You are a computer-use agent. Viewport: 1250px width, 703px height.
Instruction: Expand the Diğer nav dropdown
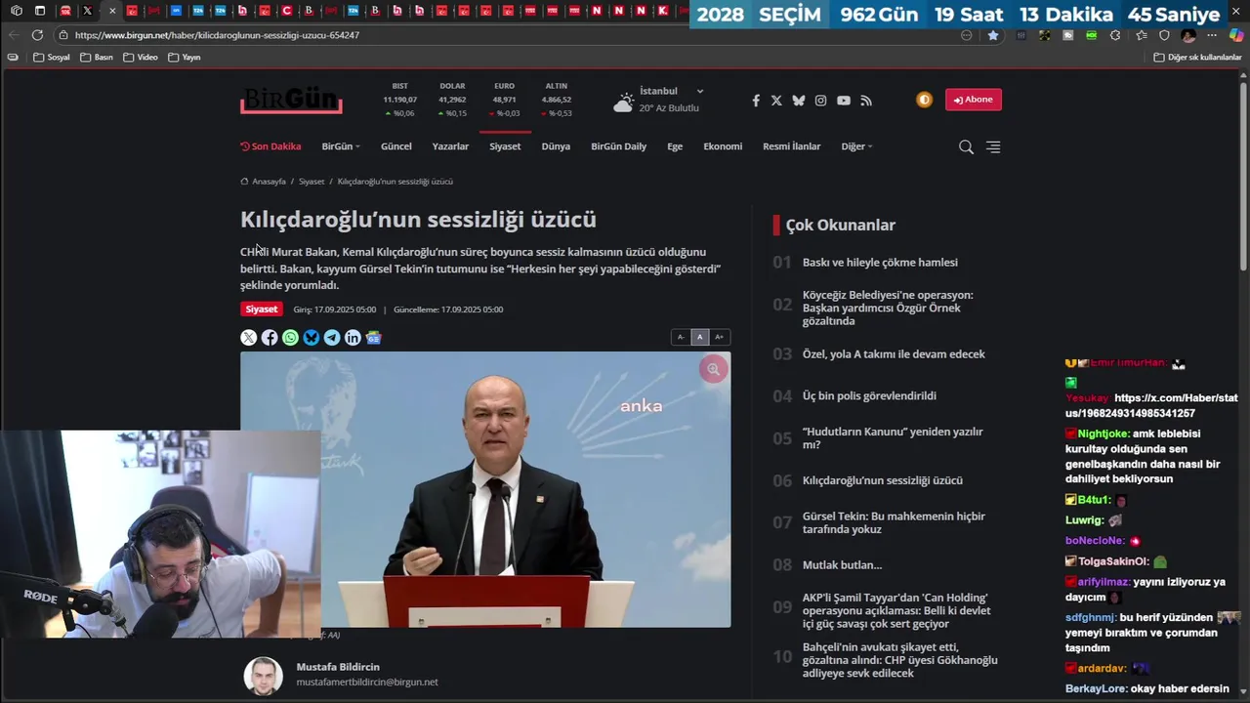(856, 146)
